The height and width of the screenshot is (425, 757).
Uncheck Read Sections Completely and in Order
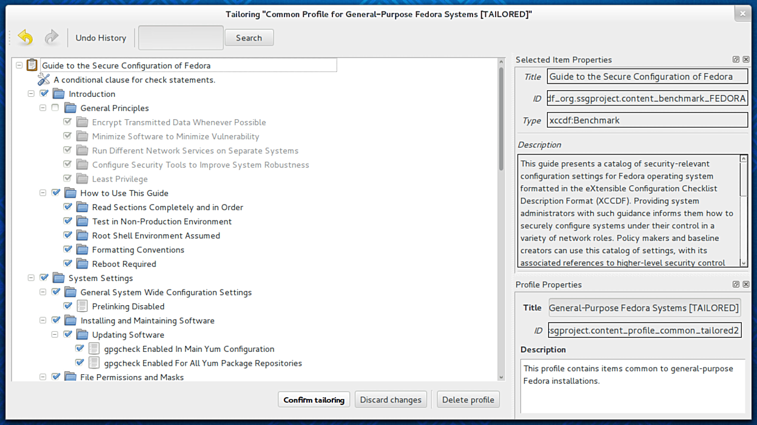(x=67, y=206)
